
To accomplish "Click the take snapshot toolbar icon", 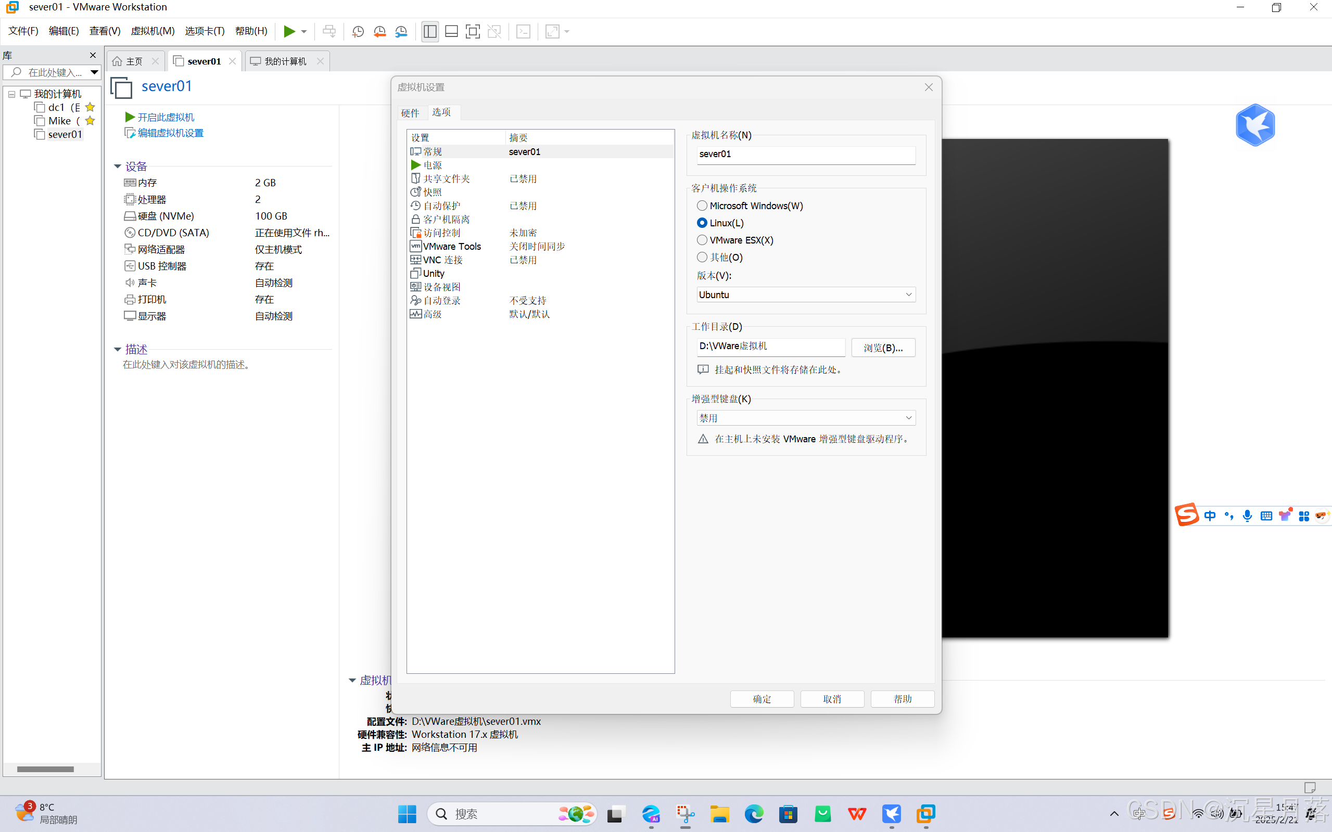I will tap(358, 31).
